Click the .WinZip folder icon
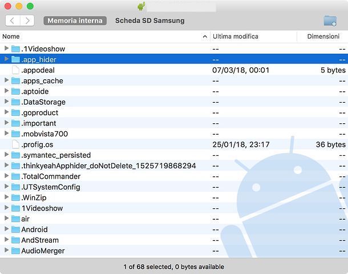The height and width of the screenshot is (274, 348). pos(15,198)
